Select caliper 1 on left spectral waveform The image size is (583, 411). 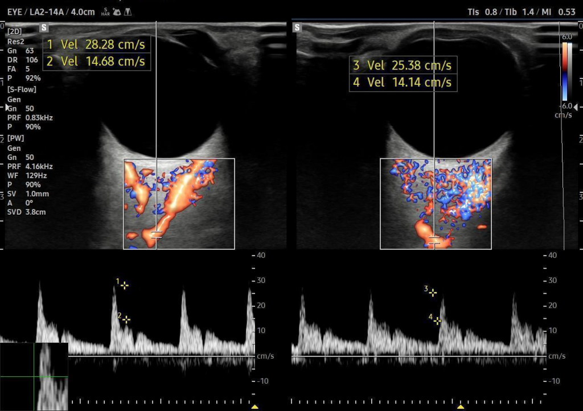pos(125,285)
